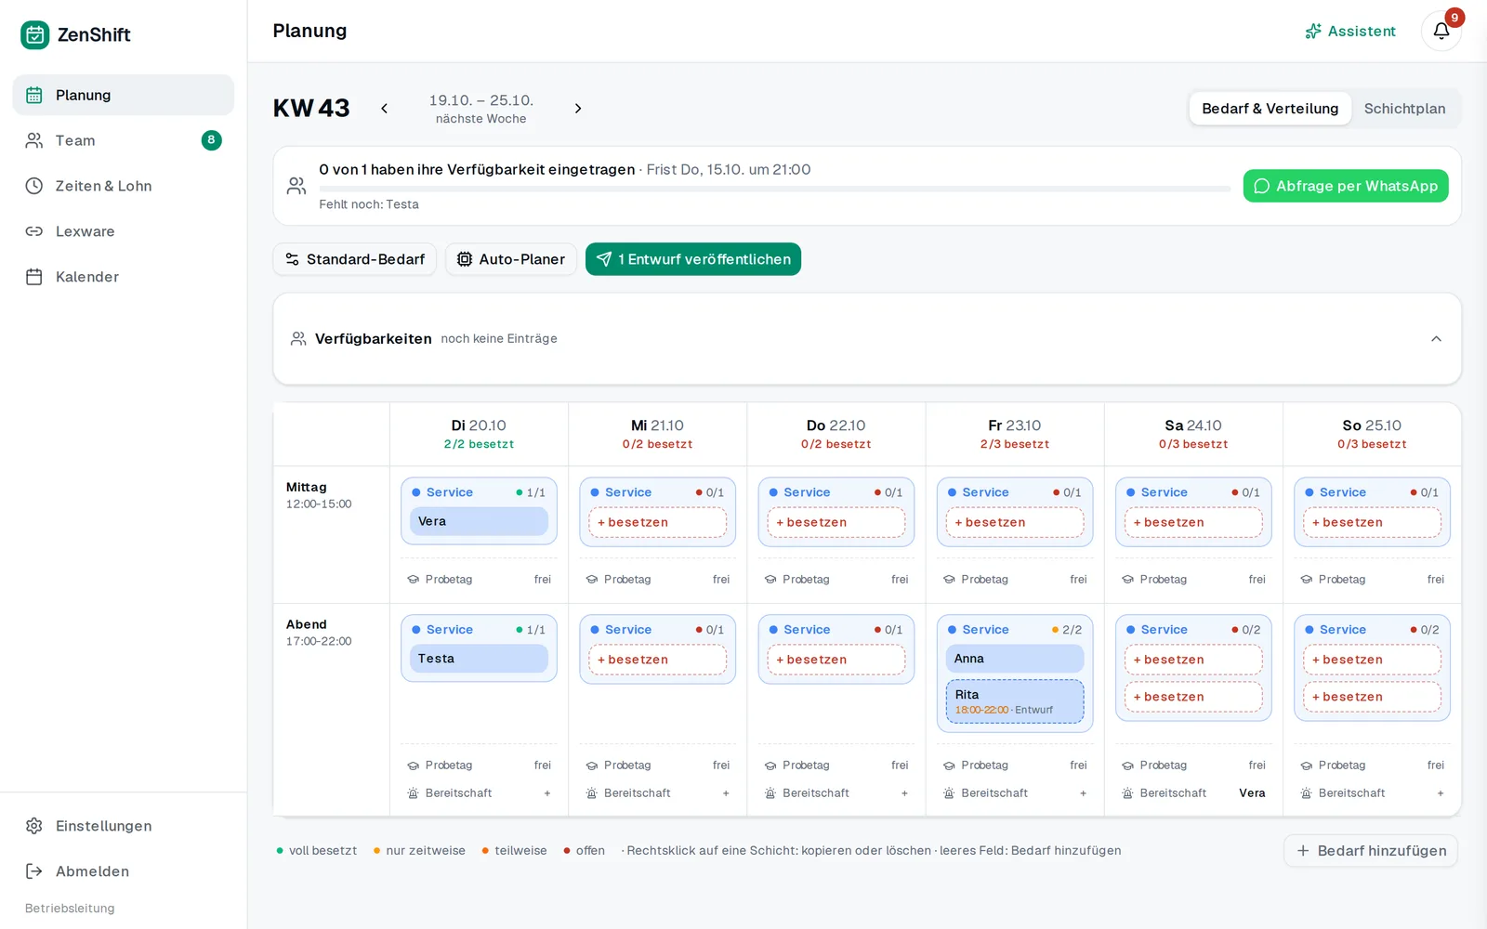The height and width of the screenshot is (929, 1487).
Task: Start the Auto-Planer
Action: pyautogui.click(x=511, y=259)
